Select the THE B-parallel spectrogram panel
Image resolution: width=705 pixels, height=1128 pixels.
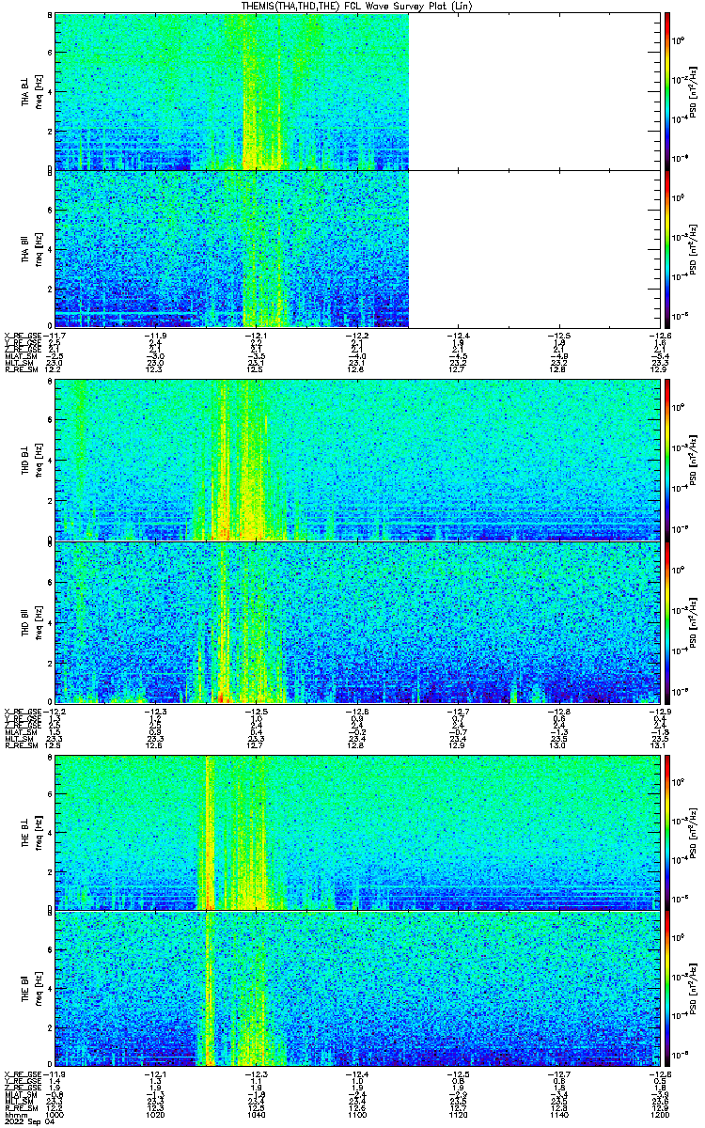356,989
